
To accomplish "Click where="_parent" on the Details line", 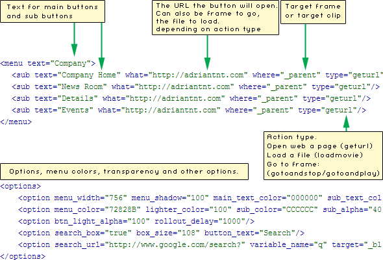I will pos(264,99).
